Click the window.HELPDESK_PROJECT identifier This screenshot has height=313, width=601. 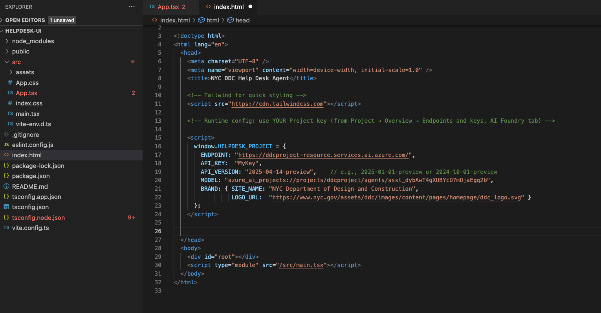233,146
